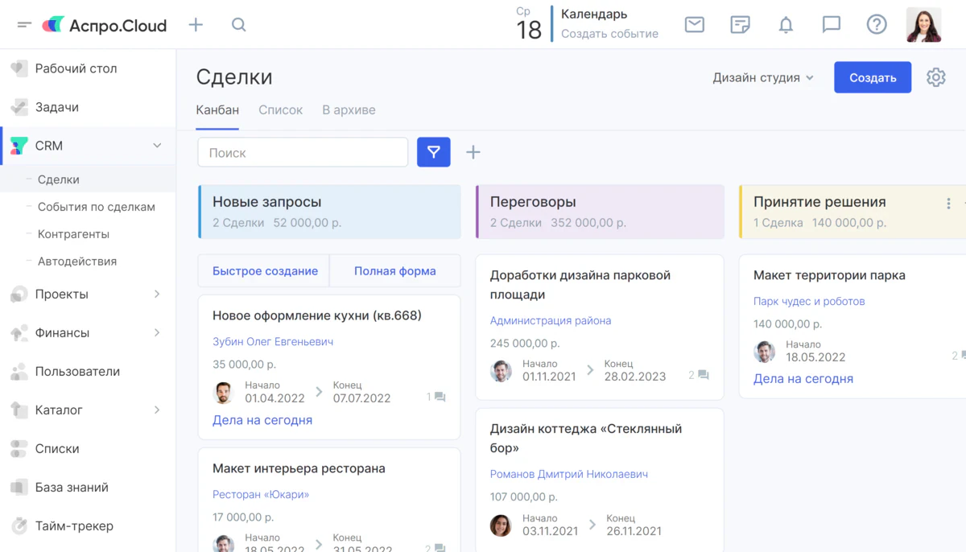
Task: Click the Каталог sidebar icon
Action: 19,410
